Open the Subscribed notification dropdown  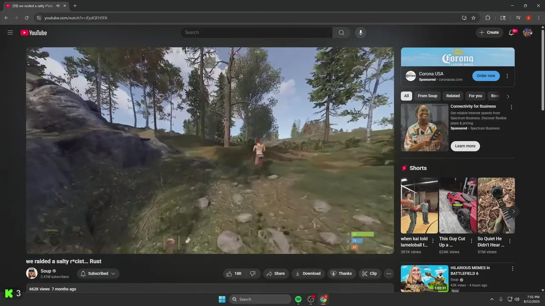[x=98, y=274]
